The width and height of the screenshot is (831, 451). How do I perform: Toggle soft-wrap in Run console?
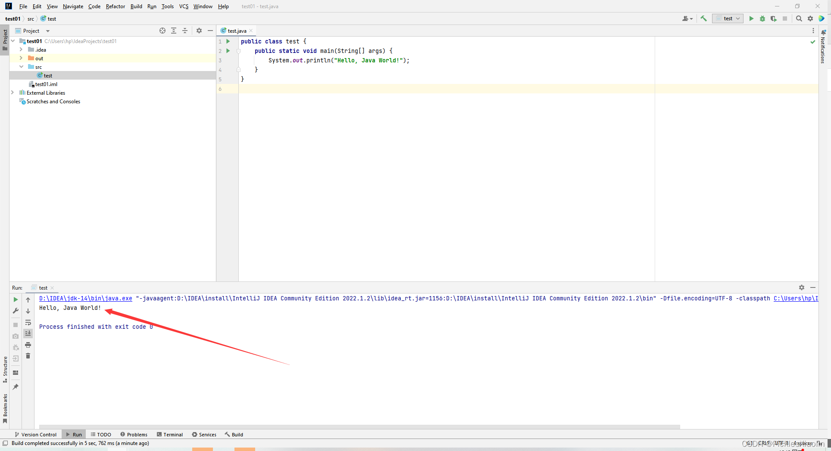pyautogui.click(x=28, y=322)
